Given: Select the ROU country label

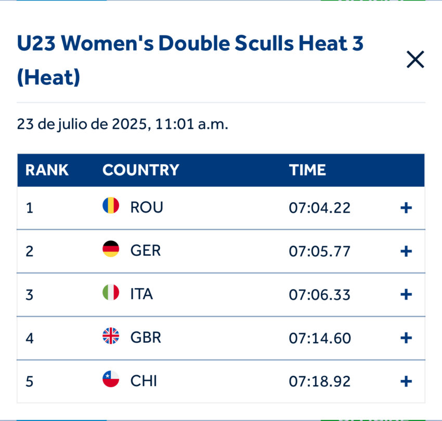Looking at the screenshot, I should click(x=147, y=207).
